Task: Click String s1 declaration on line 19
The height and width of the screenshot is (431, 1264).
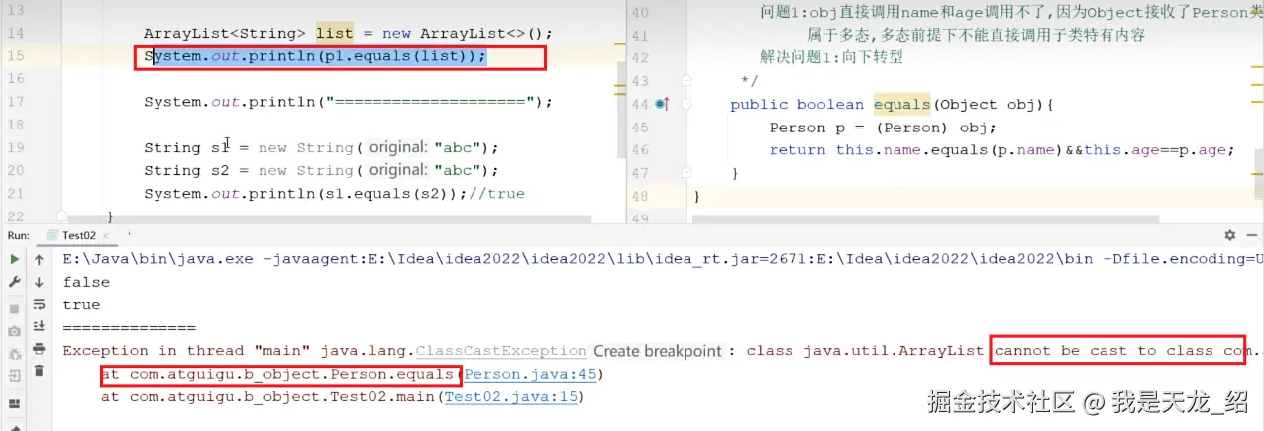Action: pyautogui.click(x=321, y=147)
